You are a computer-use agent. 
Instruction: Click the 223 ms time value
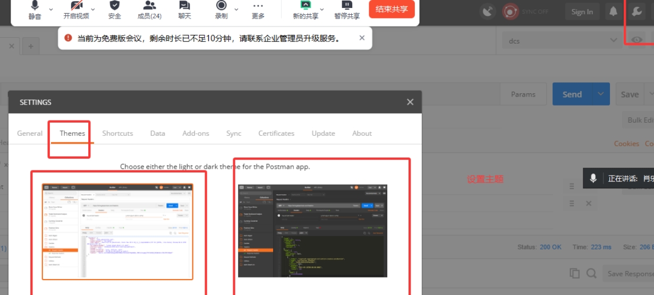coord(600,247)
